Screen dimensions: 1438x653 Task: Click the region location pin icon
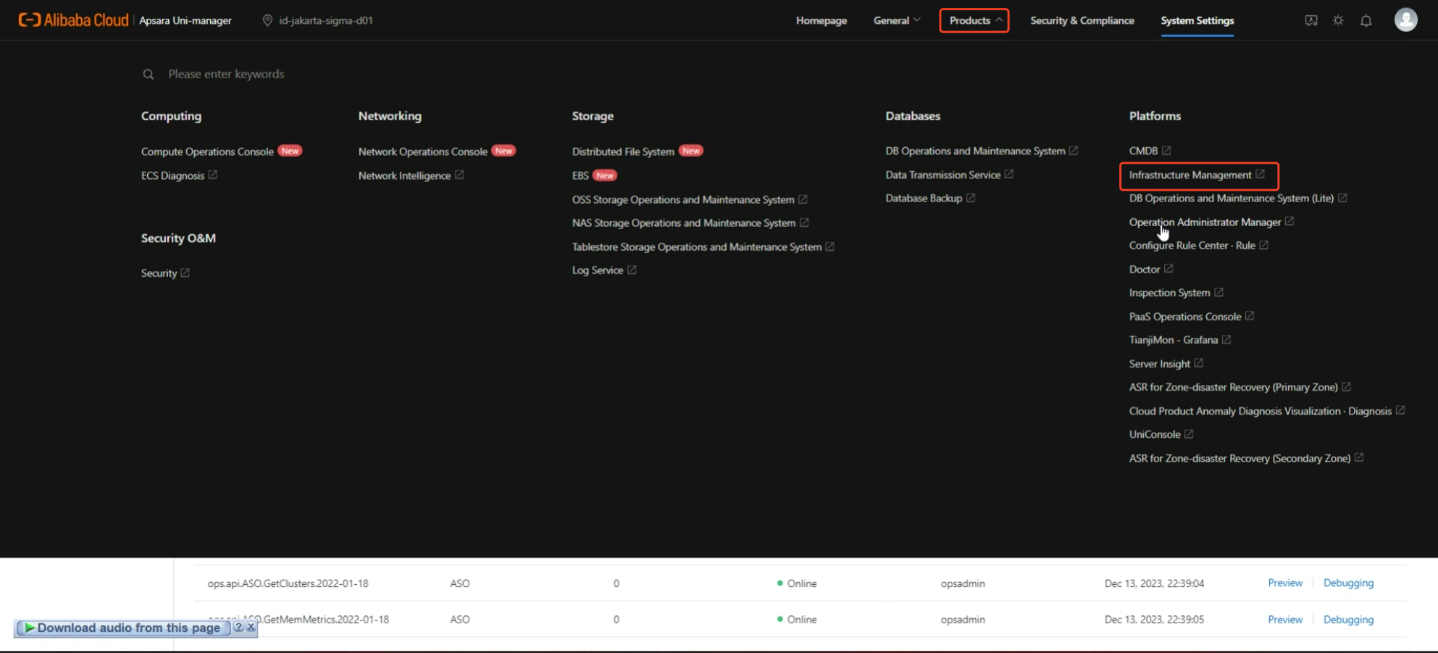[x=267, y=20]
